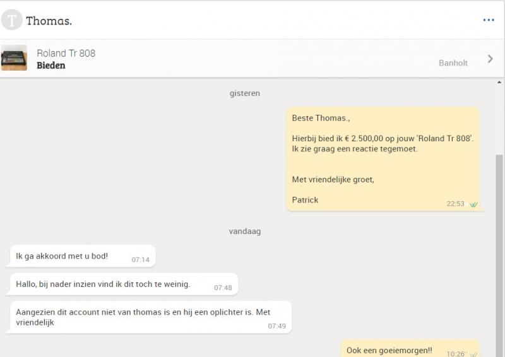Click the 'gisteren' date separator
Viewport: 505px width, 357px height.
[x=245, y=93]
